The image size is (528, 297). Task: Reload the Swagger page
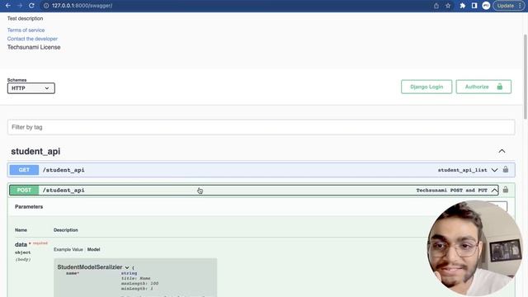pos(31,6)
